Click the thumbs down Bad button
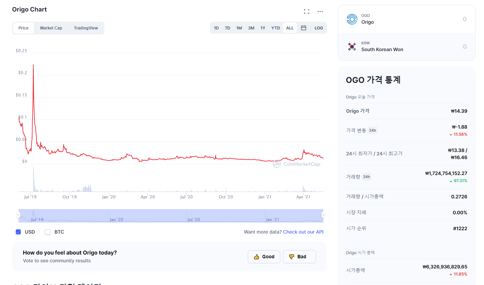The image size is (484, 285). click(x=300, y=257)
